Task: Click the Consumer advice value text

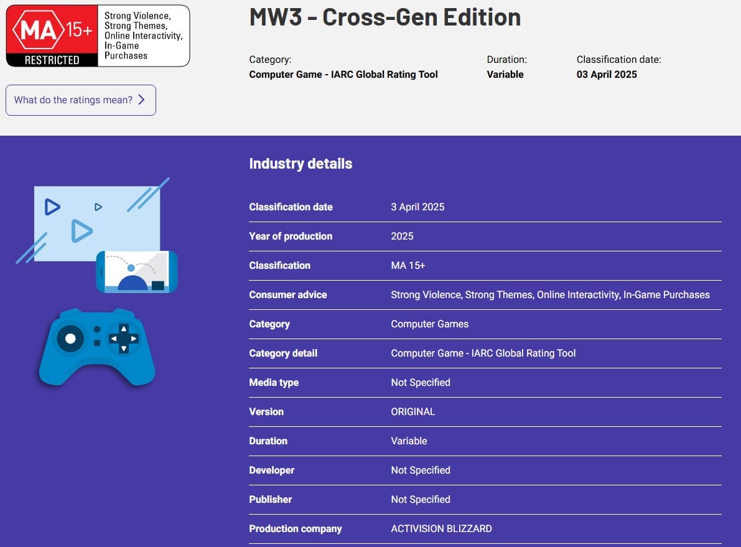Action: 550,295
